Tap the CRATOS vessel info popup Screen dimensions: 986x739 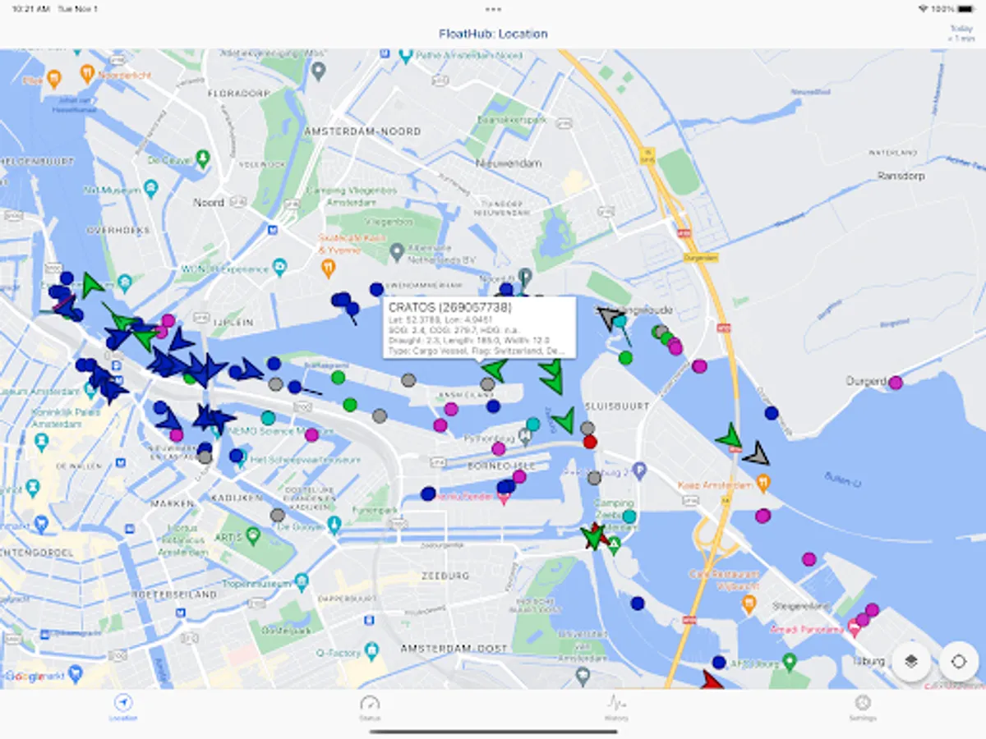[x=480, y=328]
